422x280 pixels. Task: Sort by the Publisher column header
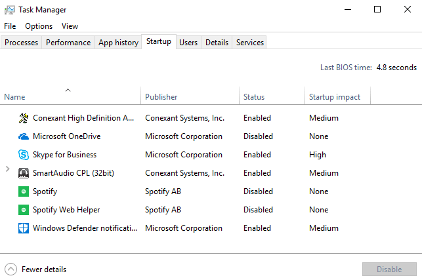(x=190, y=96)
